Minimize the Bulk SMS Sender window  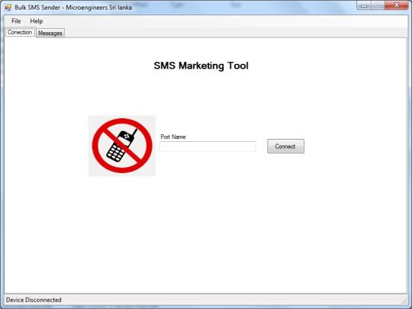tap(364, 5)
